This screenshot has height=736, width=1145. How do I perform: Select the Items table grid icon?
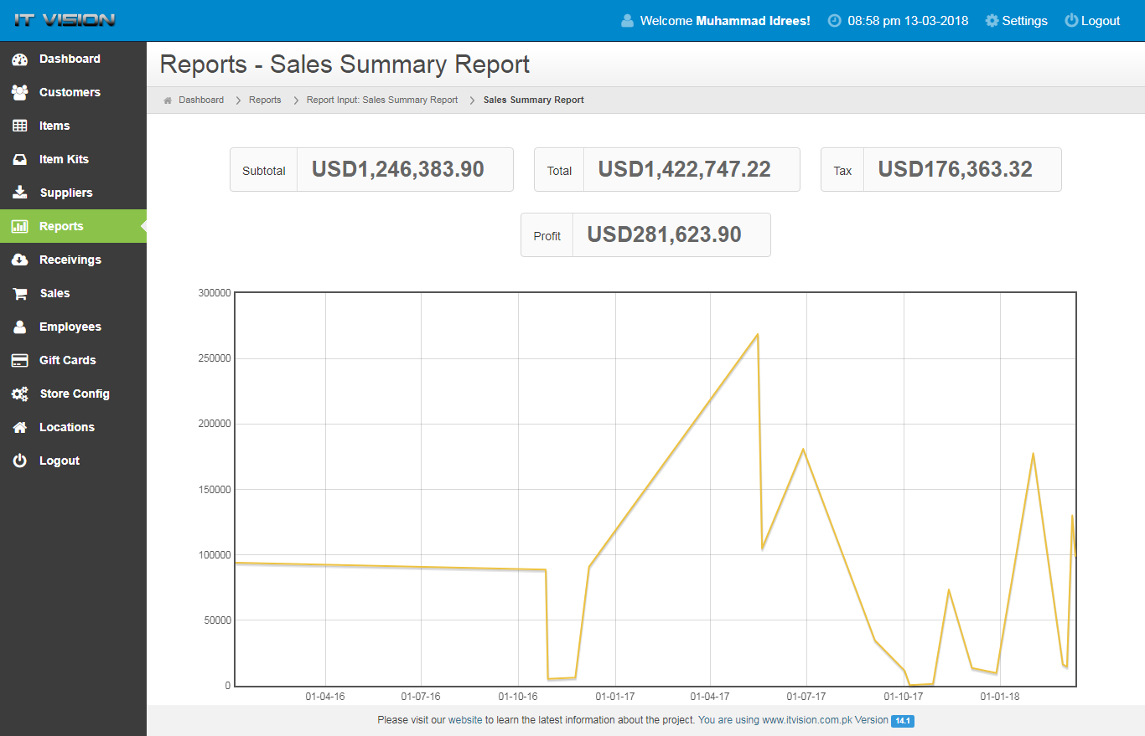point(20,126)
